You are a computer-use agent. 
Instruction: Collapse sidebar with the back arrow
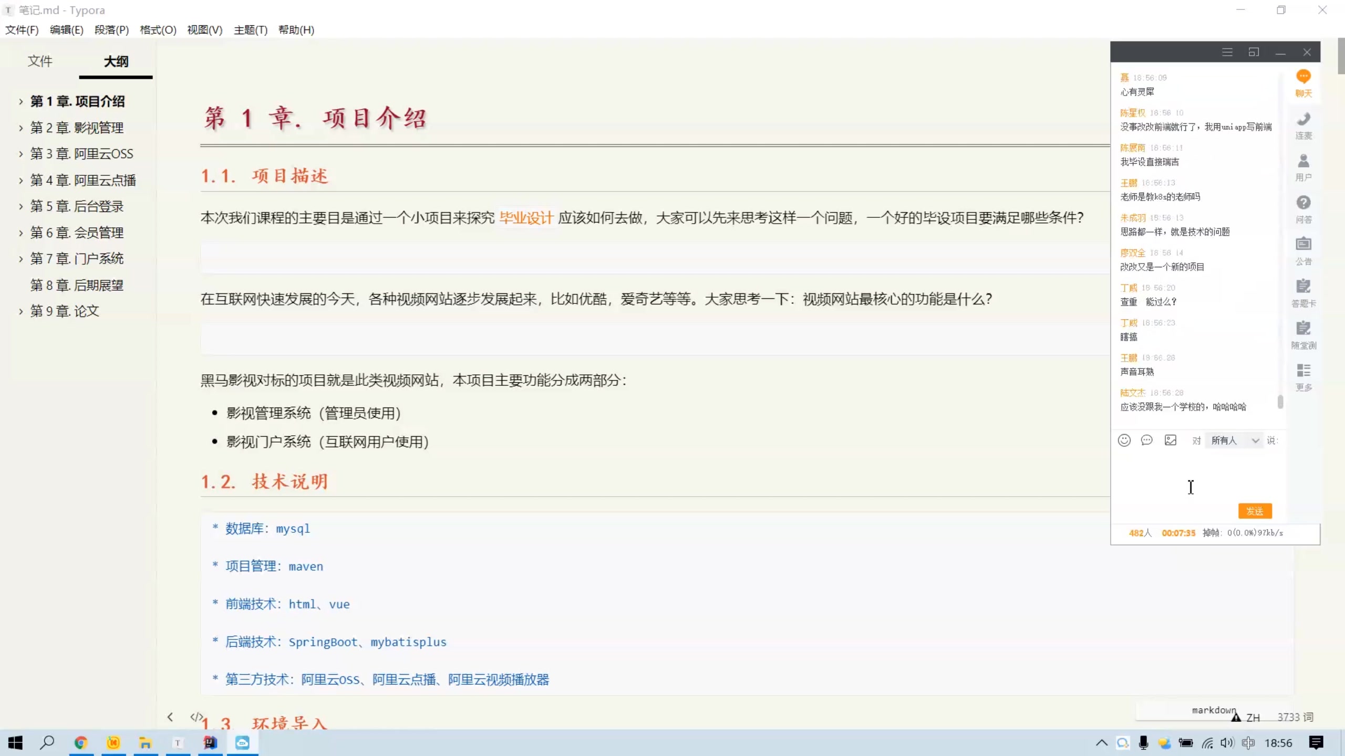[x=170, y=717]
